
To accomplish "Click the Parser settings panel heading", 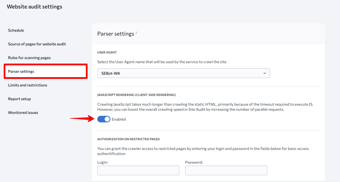I will pos(116,34).
